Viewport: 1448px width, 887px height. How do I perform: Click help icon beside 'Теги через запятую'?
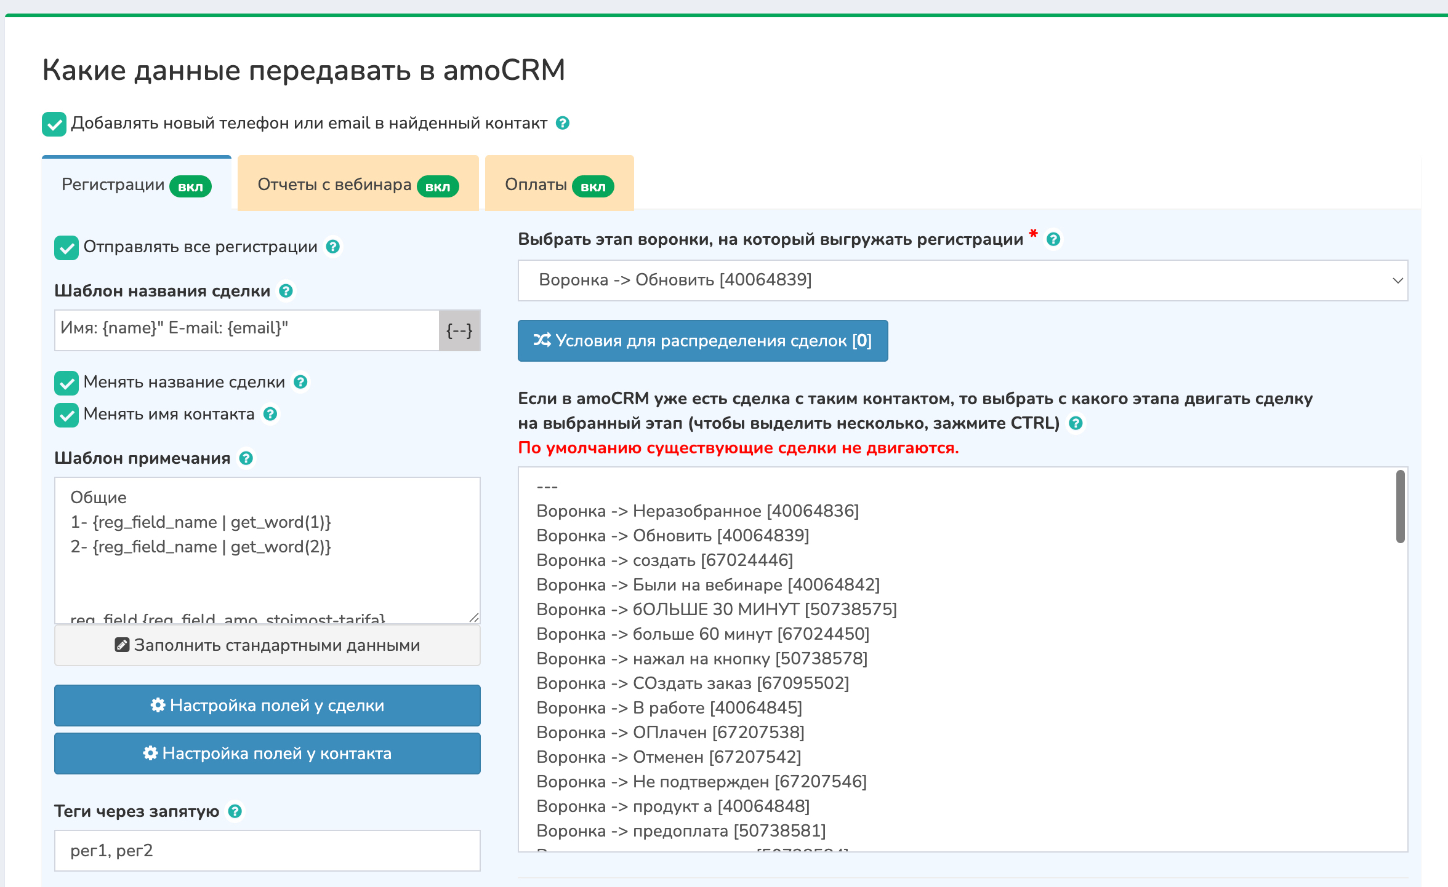click(x=235, y=811)
